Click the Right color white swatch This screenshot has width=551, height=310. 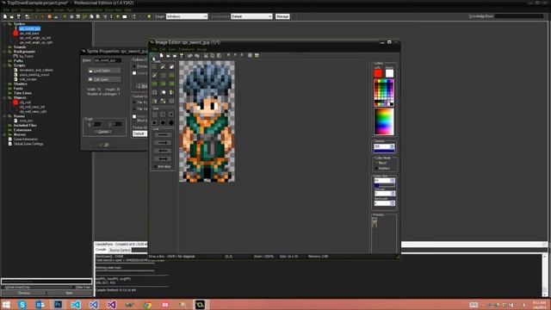coord(389,73)
